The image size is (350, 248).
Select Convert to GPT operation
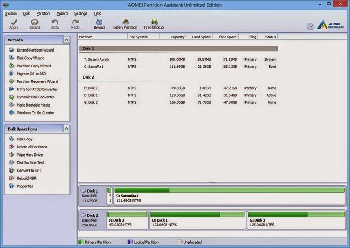29,170
